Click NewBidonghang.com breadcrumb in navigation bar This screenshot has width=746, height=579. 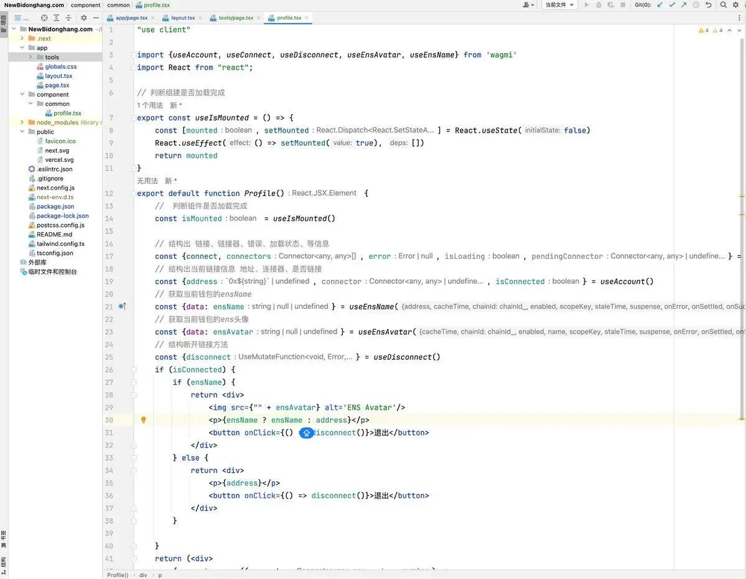tap(34, 5)
